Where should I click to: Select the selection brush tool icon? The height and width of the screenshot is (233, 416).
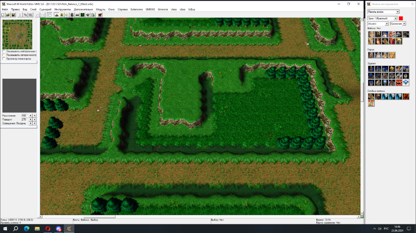click(50, 15)
